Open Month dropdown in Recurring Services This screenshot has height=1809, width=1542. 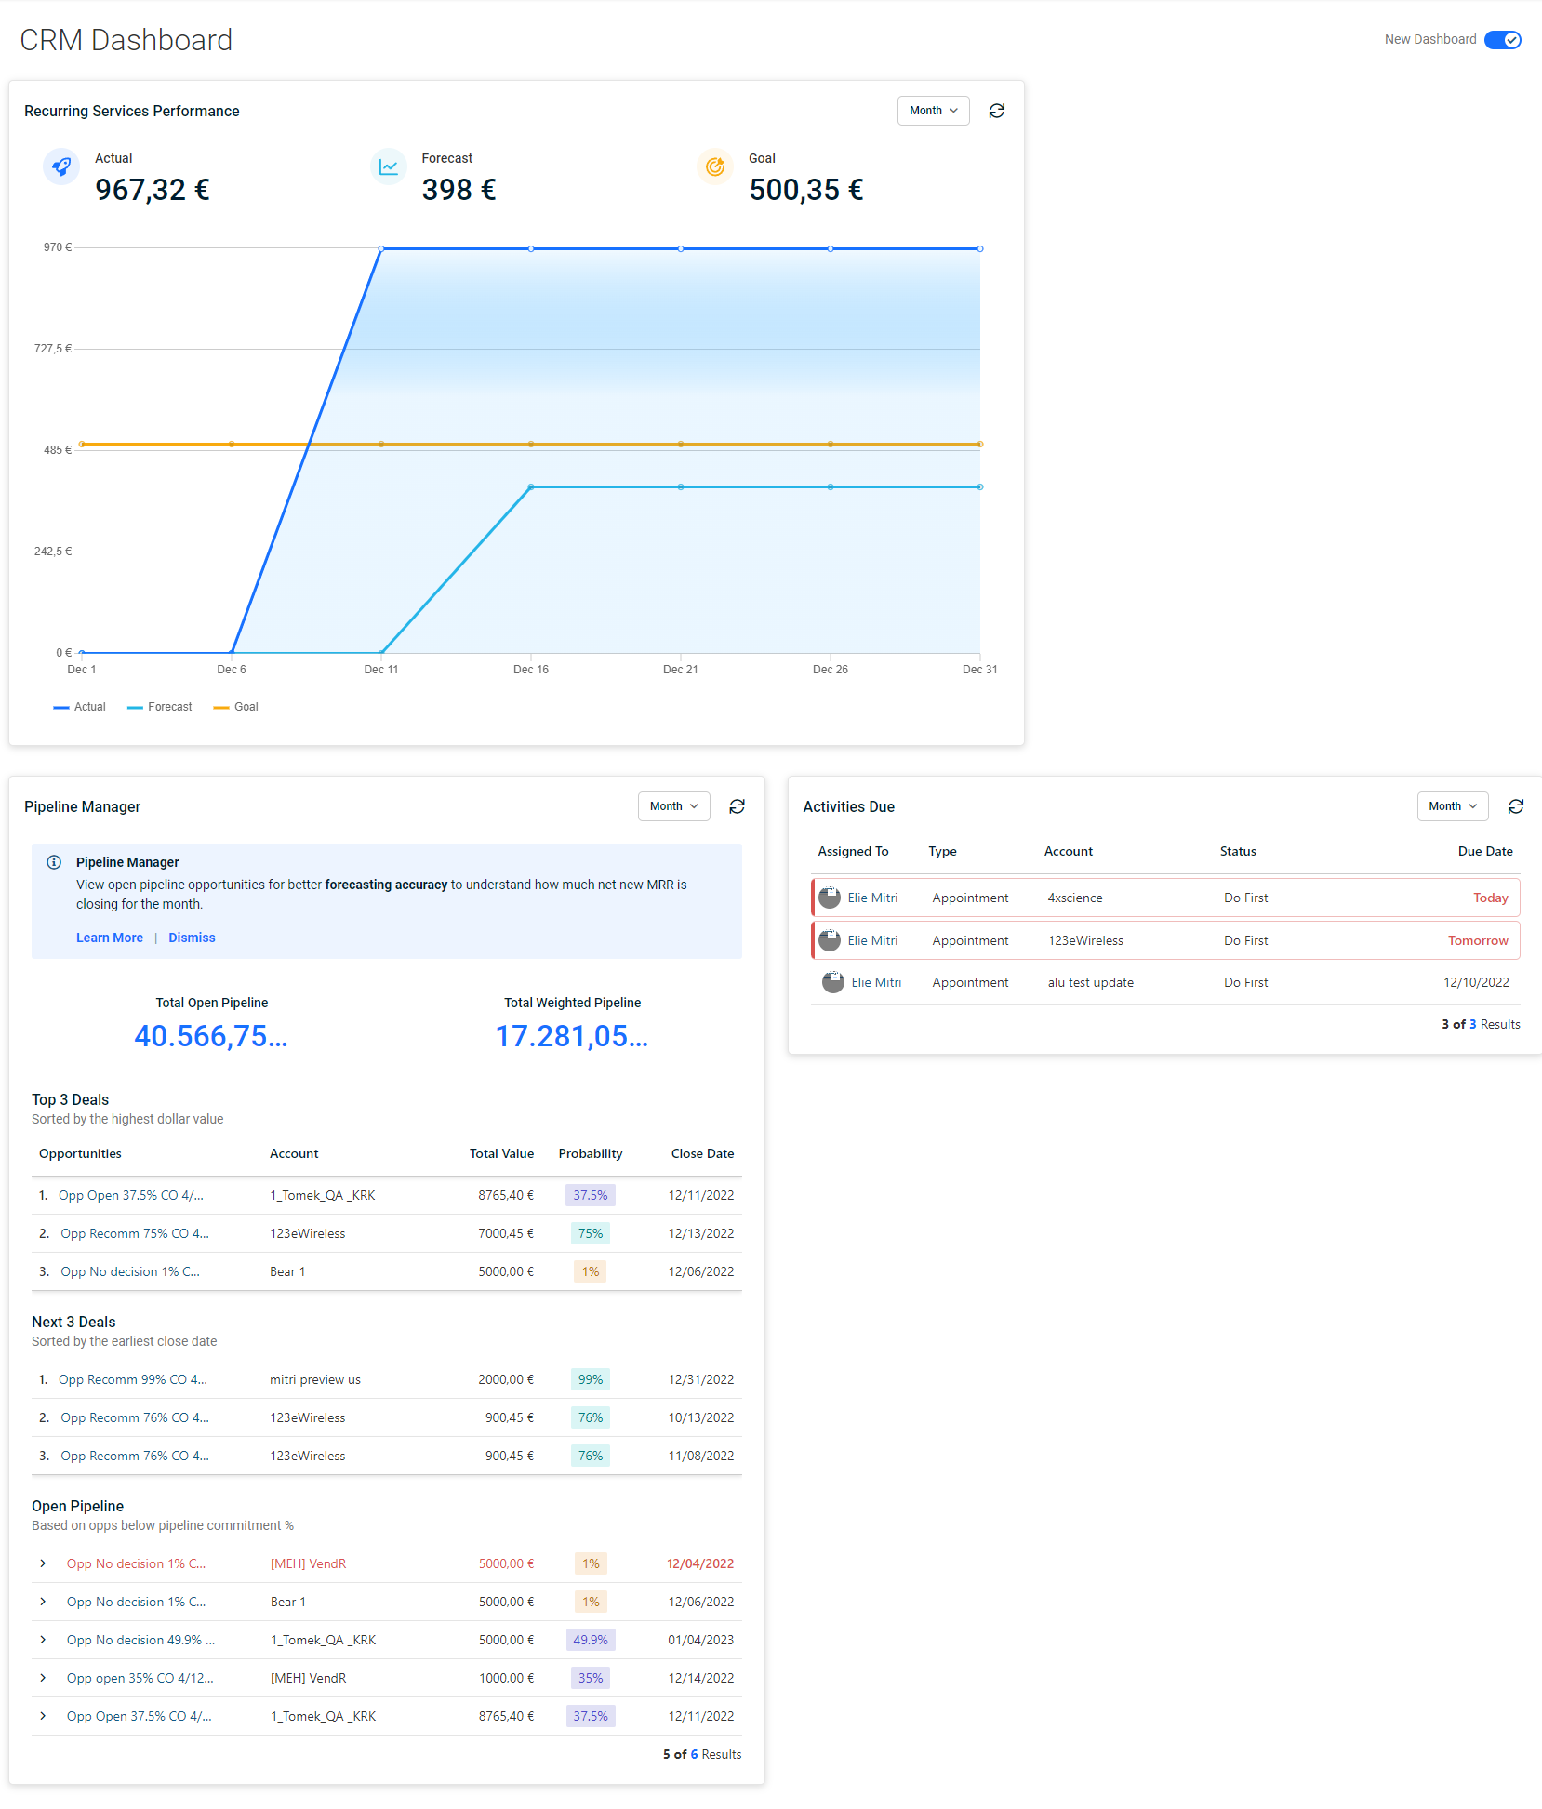pyautogui.click(x=933, y=111)
